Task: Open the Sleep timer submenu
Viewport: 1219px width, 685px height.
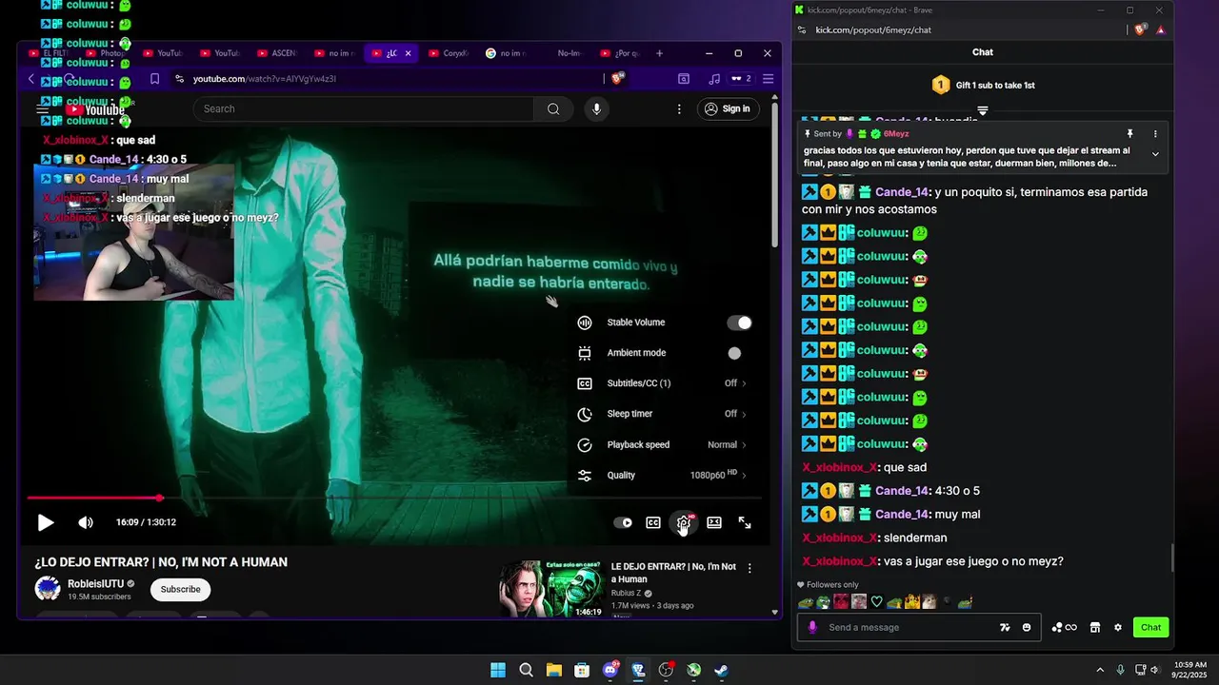Action: point(664,414)
